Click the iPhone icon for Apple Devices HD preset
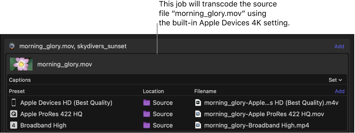This screenshot has width=355, height=133. click(13, 103)
